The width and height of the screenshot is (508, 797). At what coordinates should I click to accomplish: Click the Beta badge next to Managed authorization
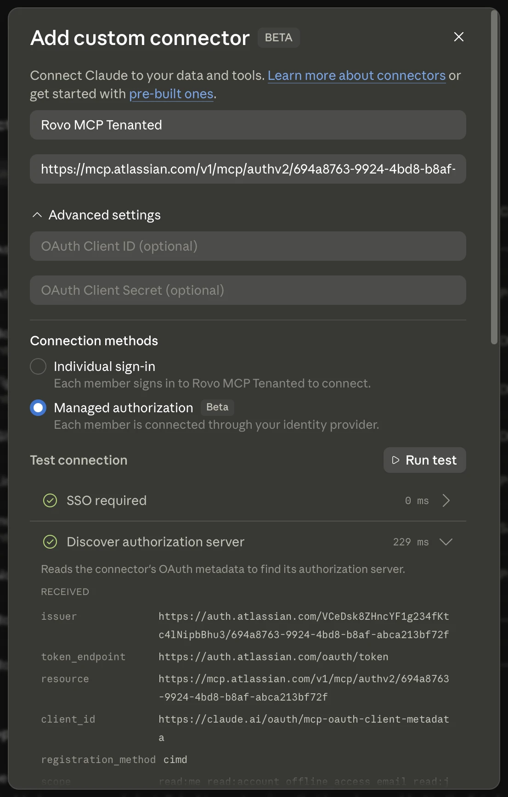(217, 407)
